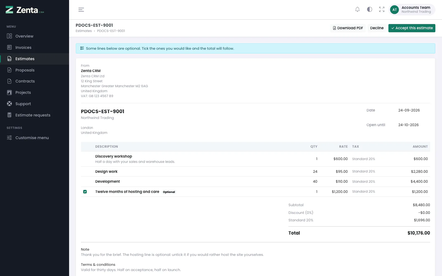Click the Estimates sidebar document icon
The width and height of the screenshot is (442, 276).
9,59
